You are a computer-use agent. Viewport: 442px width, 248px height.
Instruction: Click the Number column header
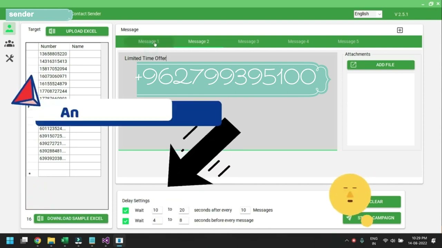click(x=54, y=46)
